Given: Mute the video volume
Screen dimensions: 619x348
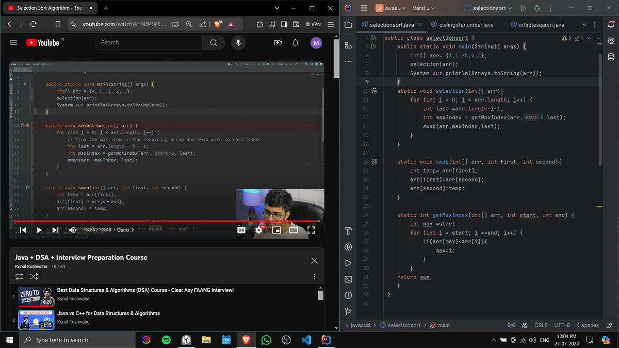Looking at the screenshot, I should [x=72, y=230].
